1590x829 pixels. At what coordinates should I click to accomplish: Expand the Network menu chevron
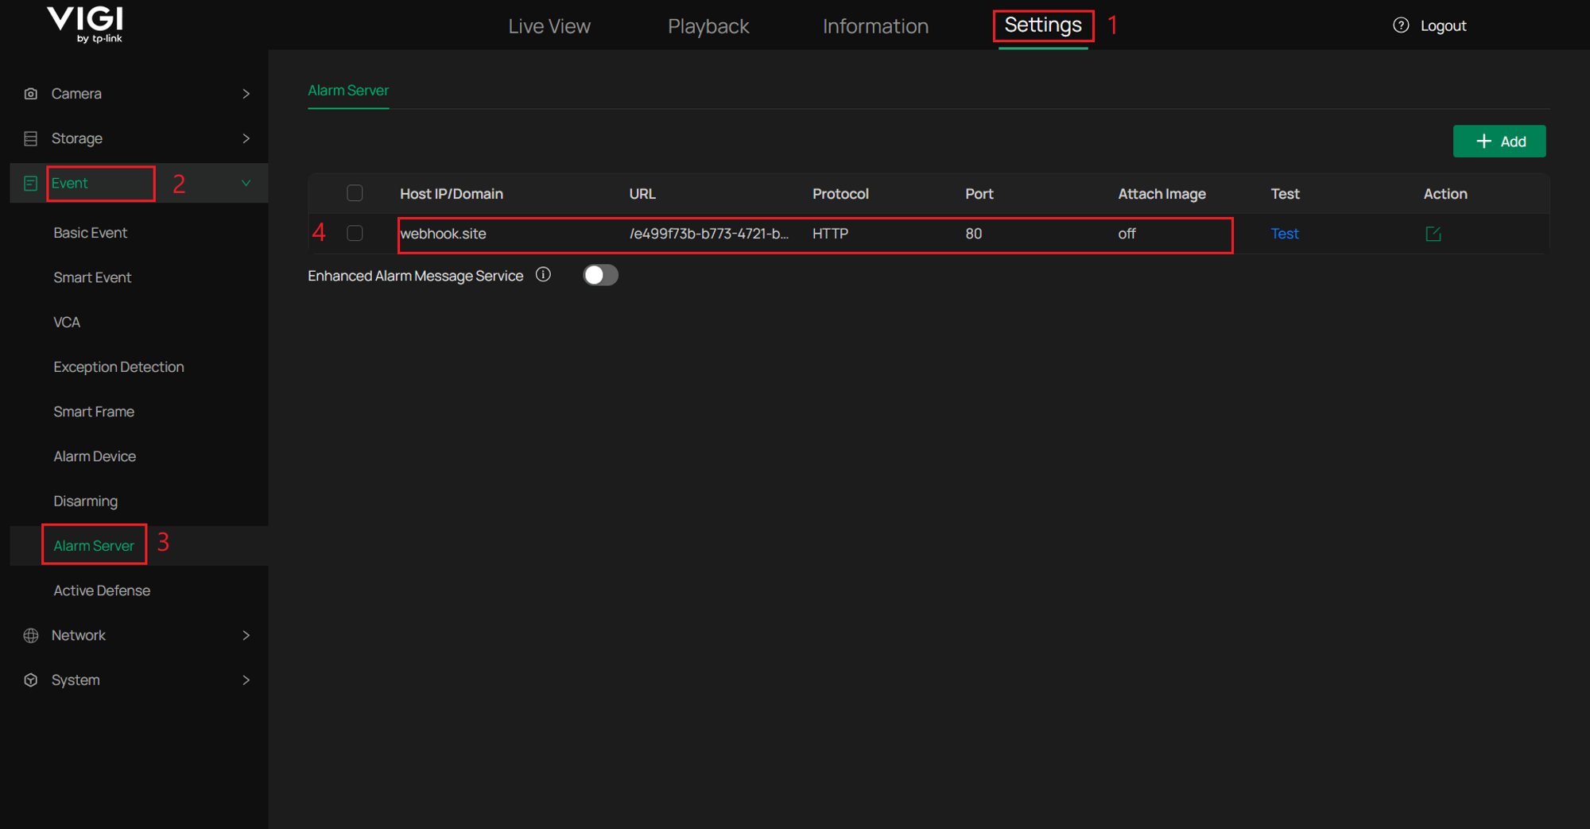coord(246,636)
